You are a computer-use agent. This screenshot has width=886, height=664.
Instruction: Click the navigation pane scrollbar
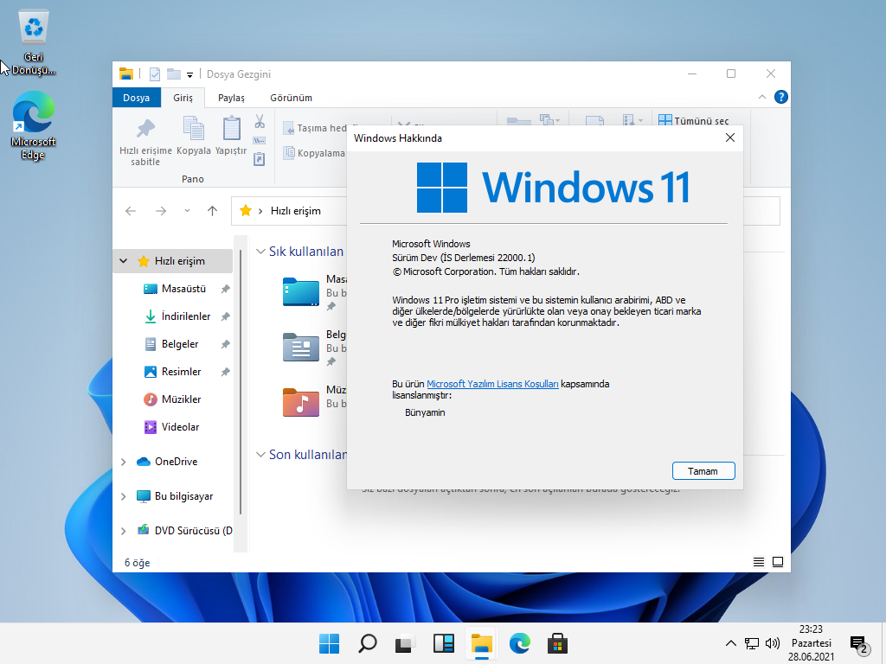click(241, 382)
